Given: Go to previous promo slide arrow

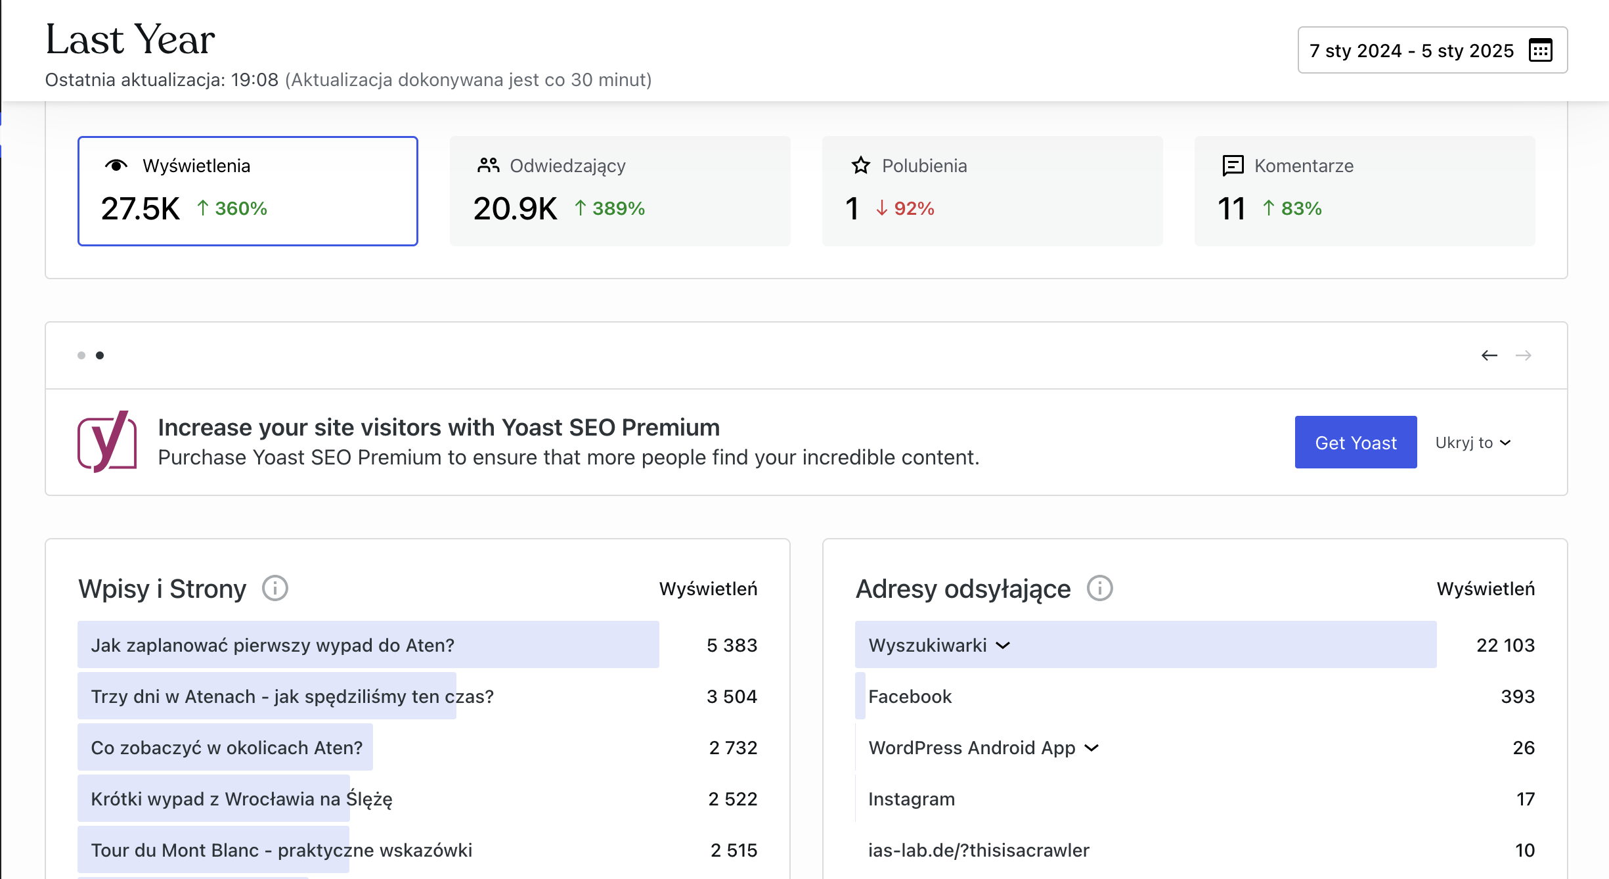Looking at the screenshot, I should tap(1489, 355).
